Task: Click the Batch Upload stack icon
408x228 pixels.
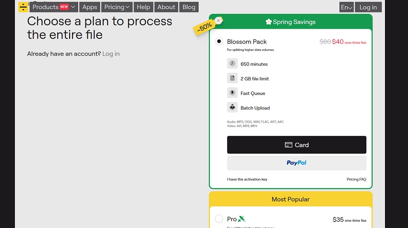Action: [x=232, y=107]
